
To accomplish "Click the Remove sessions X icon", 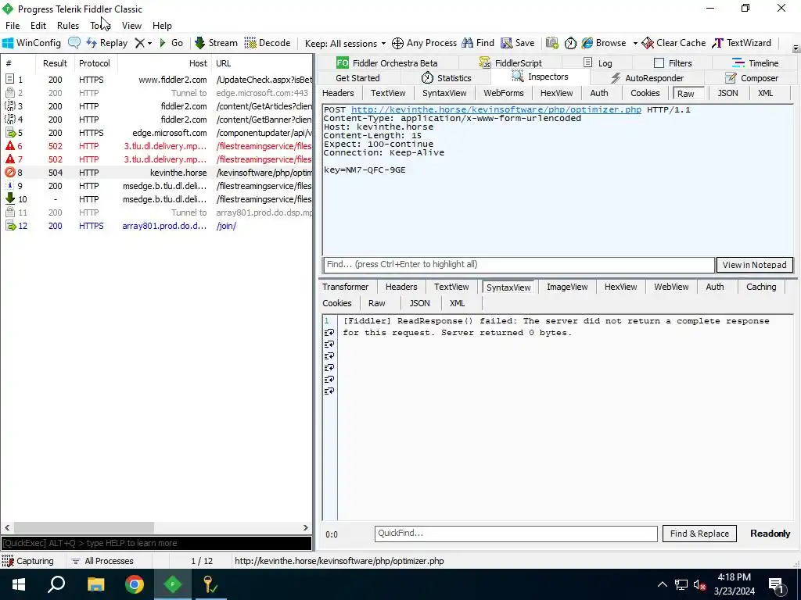I will [139, 43].
